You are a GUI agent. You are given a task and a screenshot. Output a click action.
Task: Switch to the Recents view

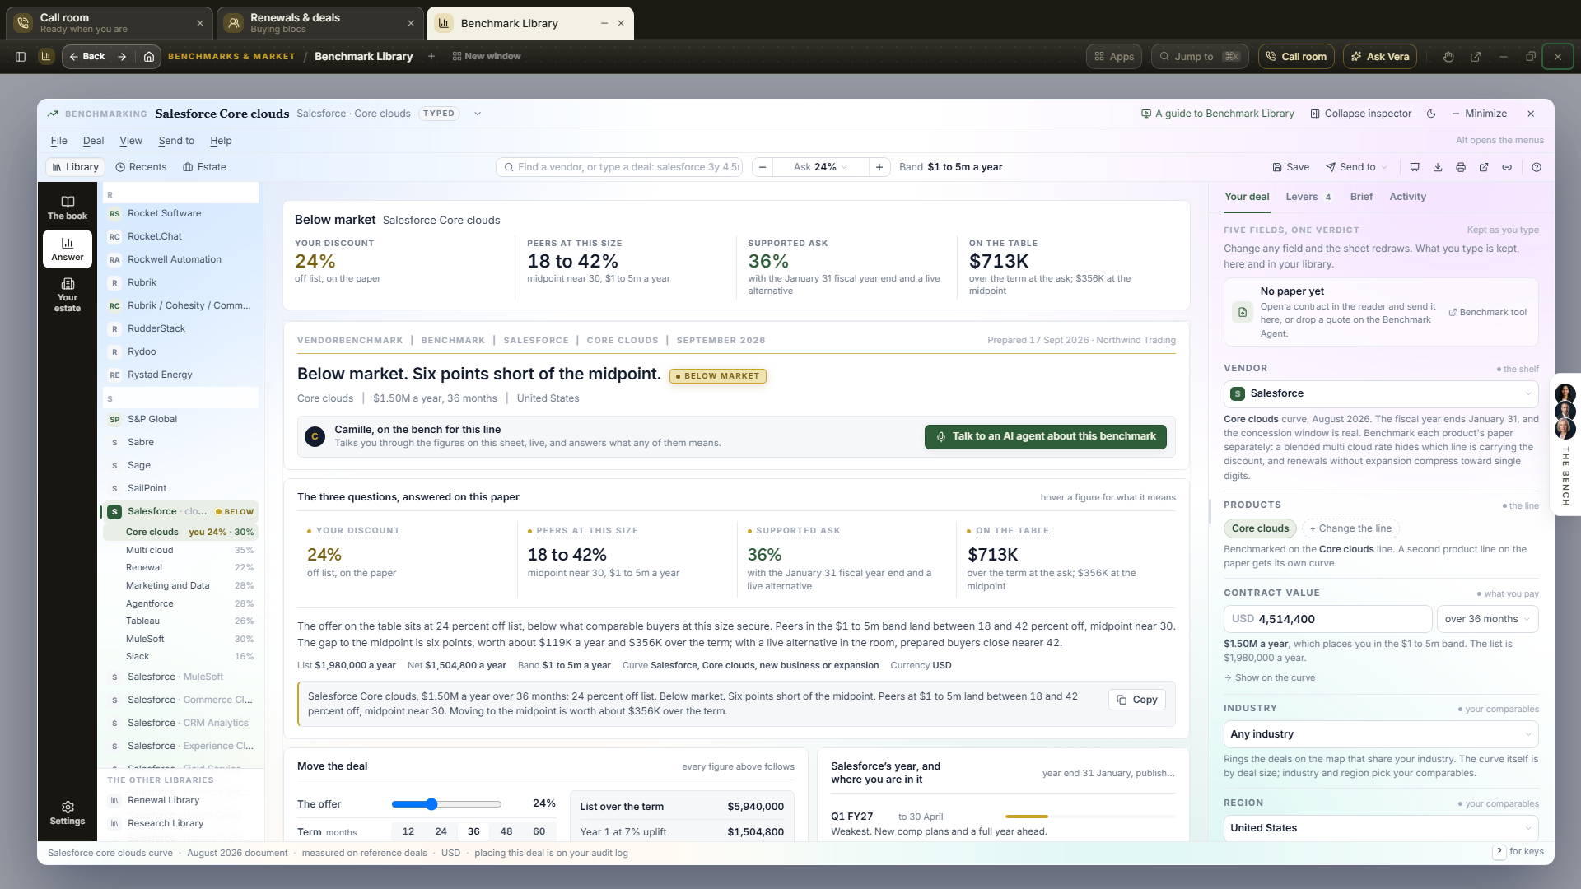[x=141, y=167]
